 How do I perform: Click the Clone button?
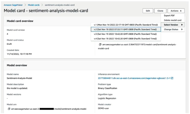pyautogui.click(x=160, y=11)
